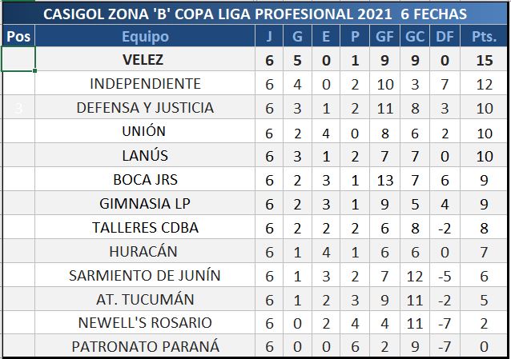The width and height of the screenshot is (511, 359).
Task: Select the Equipo column header
Action: point(145,37)
